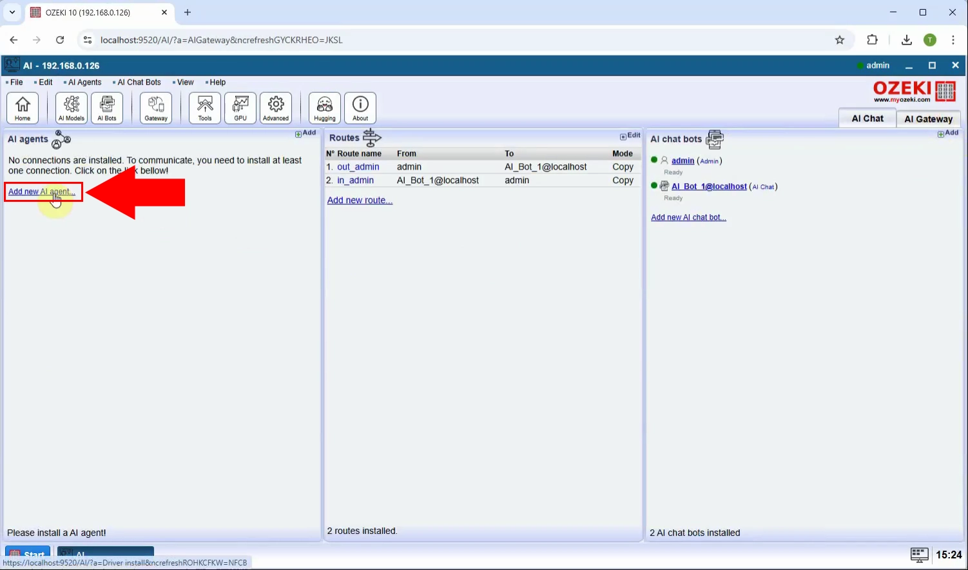This screenshot has width=968, height=570.
Task: Open tab search dropdown arrow
Action: point(12,12)
